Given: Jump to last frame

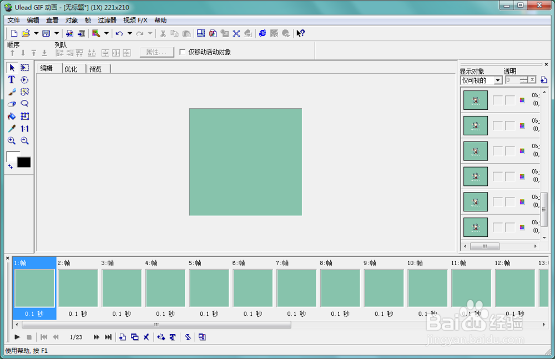Looking at the screenshot, I should pyautogui.click(x=108, y=337).
